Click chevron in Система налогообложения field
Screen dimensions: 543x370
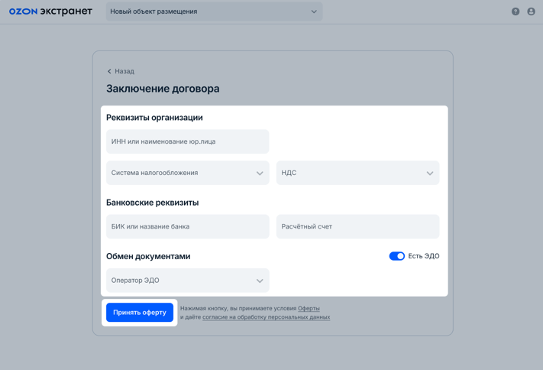point(260,174)
